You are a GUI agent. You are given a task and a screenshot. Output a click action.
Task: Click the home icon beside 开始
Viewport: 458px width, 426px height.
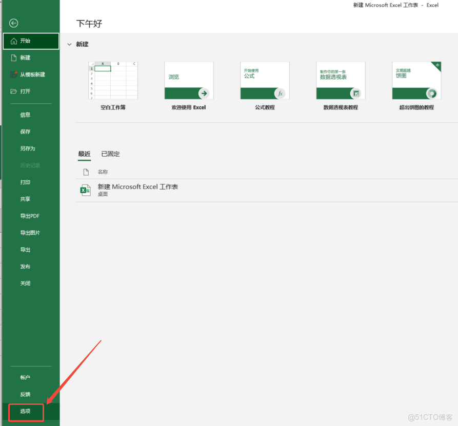click(14, 41)
